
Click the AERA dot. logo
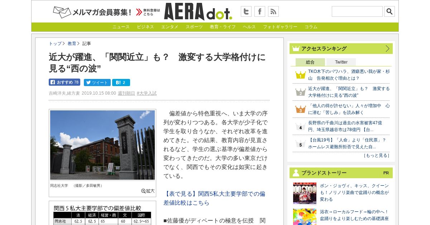point(198,11)
